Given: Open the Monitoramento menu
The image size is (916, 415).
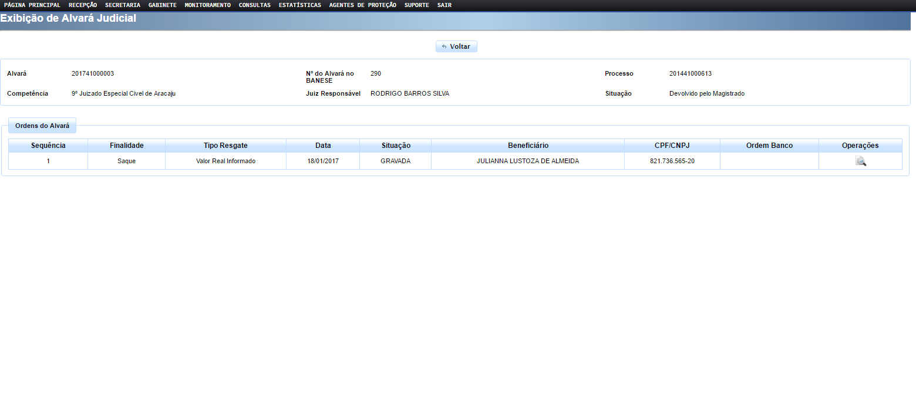Looking at the screenshot, I should point(208,5).
